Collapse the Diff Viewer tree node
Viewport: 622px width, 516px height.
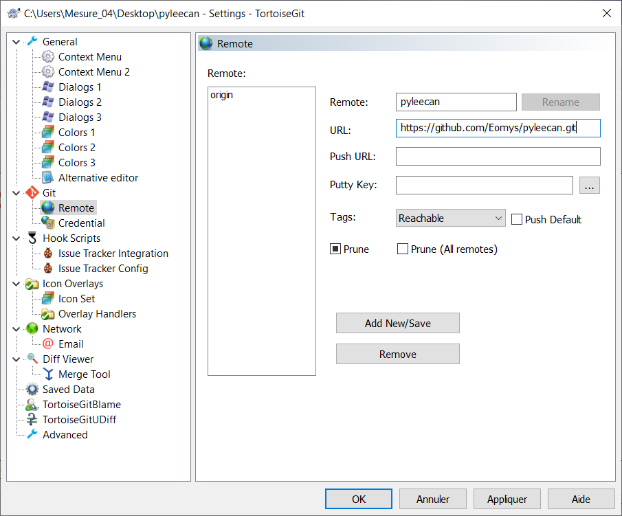click(16, 359)
